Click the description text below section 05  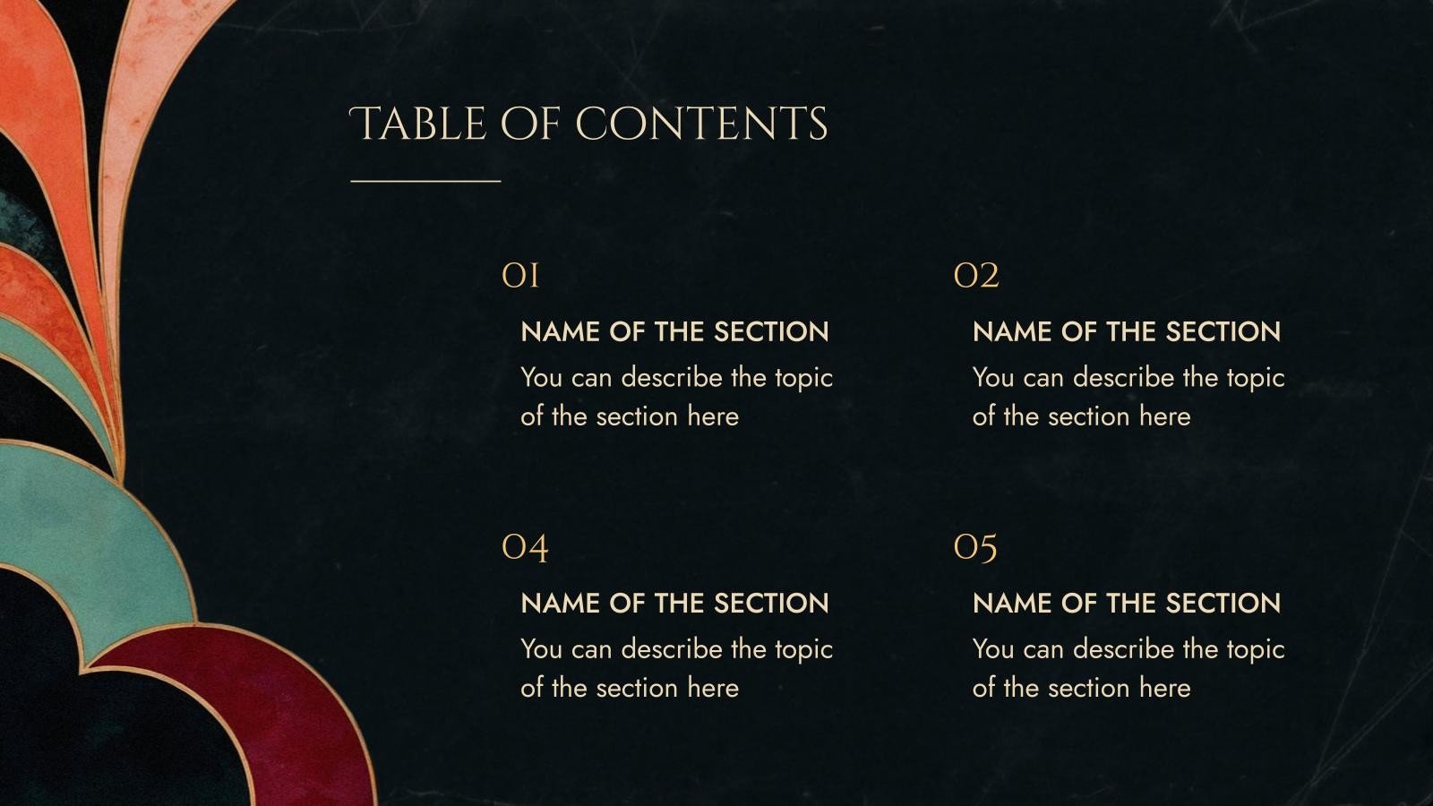tap(1128, 667)
